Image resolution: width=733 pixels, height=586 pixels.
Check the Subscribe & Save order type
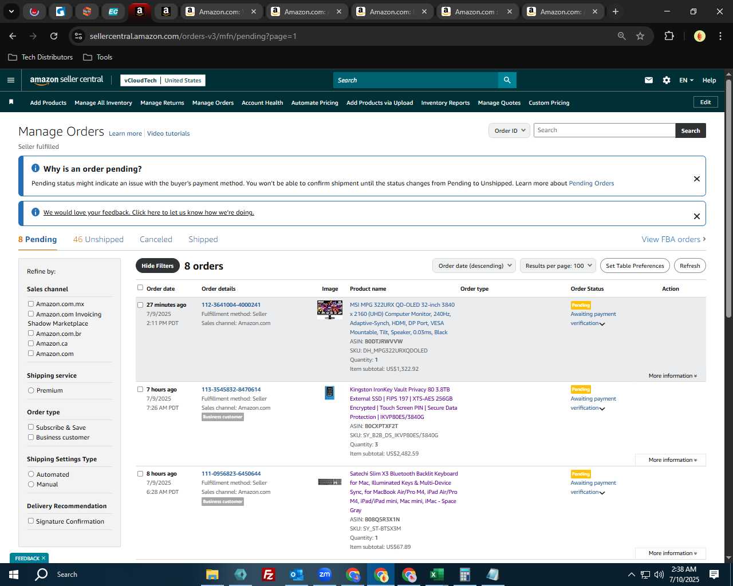coord(31,427)
